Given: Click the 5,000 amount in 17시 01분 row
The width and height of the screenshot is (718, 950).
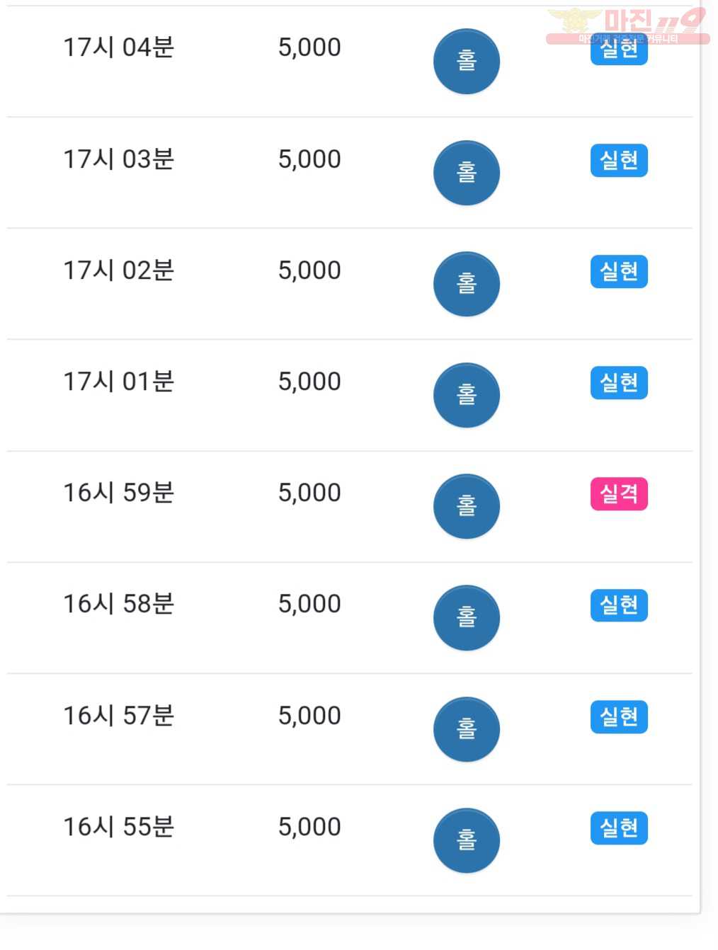Looking at the screenshot, I should 309,382.
